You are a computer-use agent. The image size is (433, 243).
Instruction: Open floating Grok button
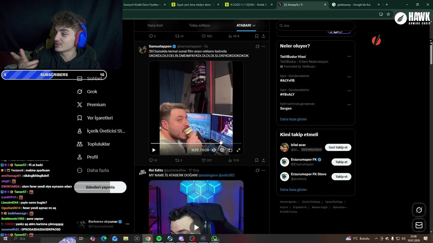pos(419,210)
